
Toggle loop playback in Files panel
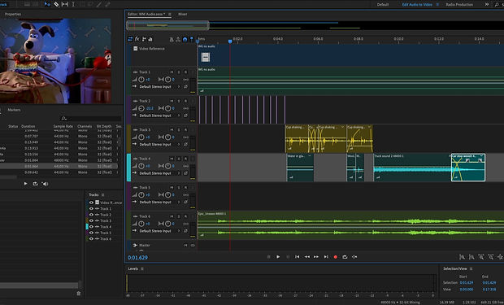[35, 184]
